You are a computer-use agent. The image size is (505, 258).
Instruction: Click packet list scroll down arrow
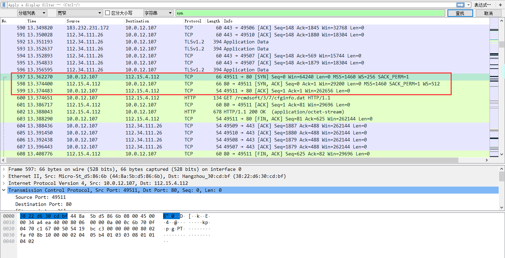point(501,154)
